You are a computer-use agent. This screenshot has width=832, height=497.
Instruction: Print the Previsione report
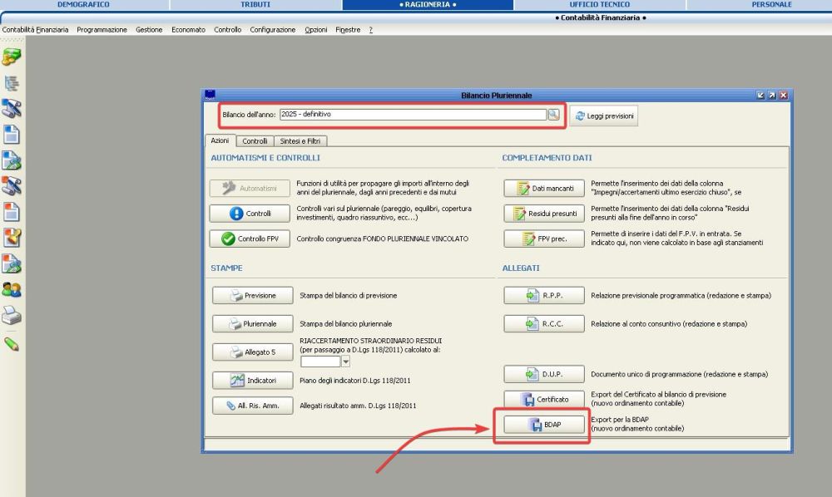point(253,295)
